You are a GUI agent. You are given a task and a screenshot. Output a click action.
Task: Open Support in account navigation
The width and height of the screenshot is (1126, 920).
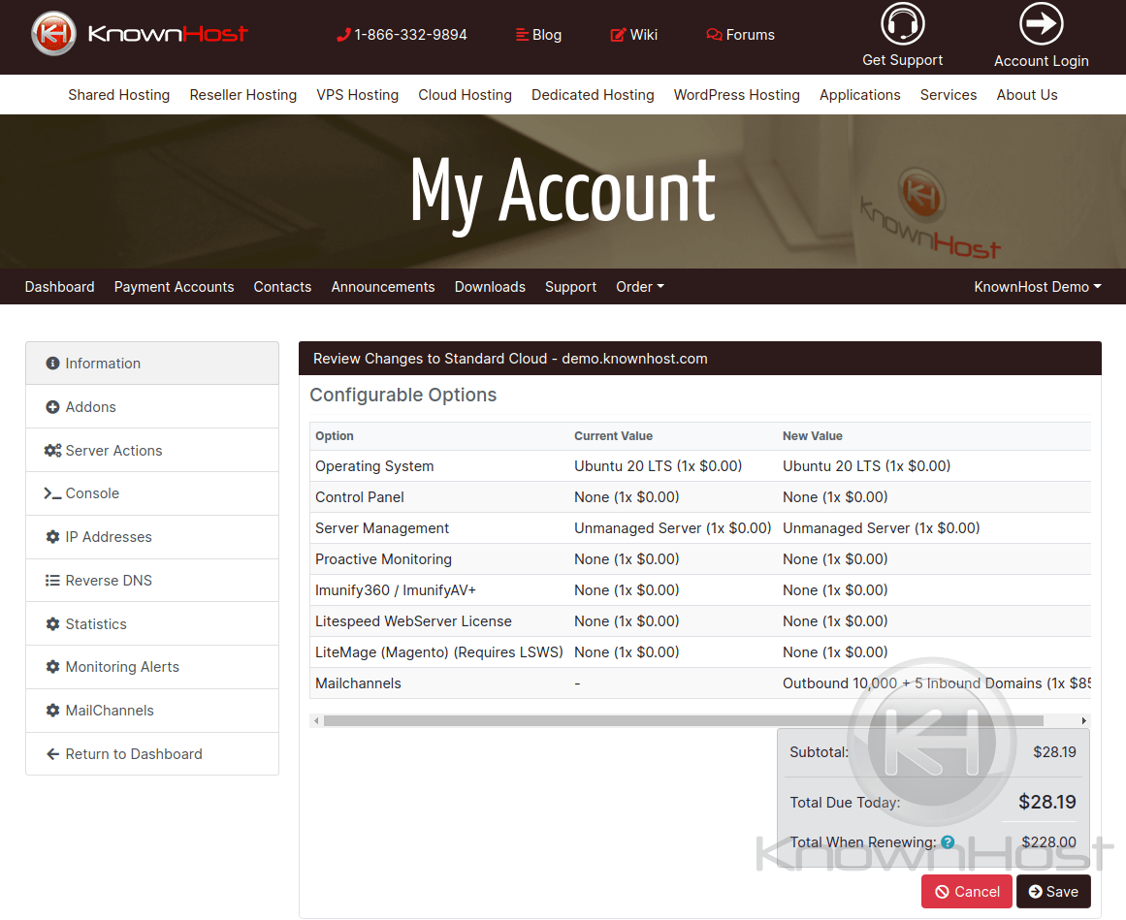click(x=571, y=287)
